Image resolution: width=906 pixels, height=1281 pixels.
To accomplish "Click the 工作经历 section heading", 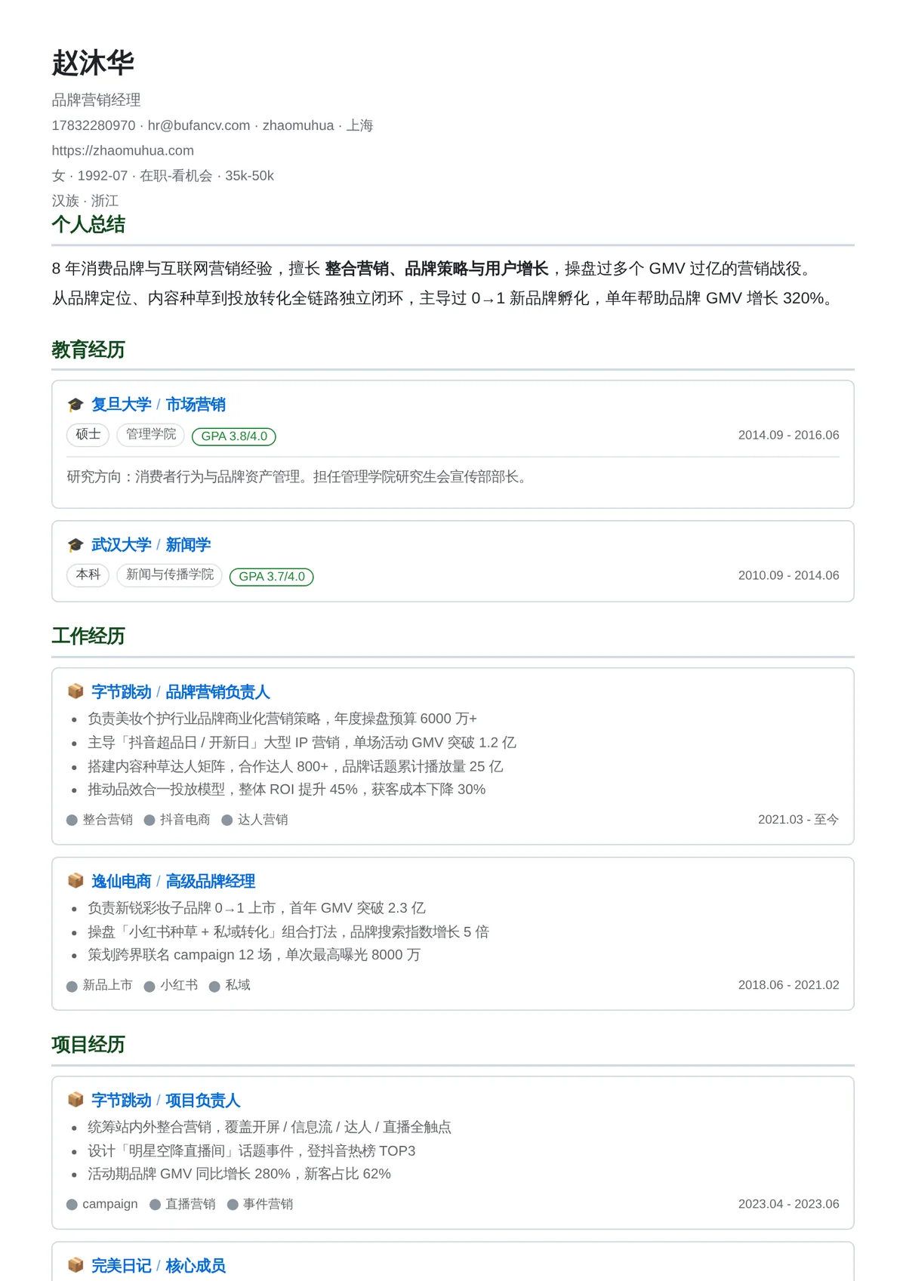I will pyautogui.click(x=88, y=636).
